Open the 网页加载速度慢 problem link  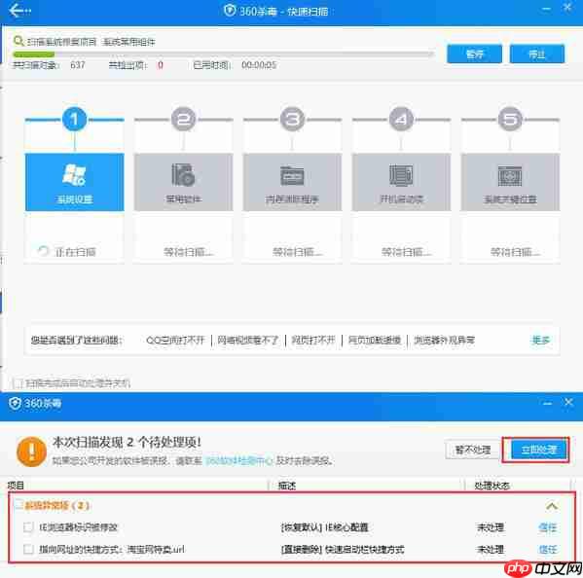click(x=375, y=340)
